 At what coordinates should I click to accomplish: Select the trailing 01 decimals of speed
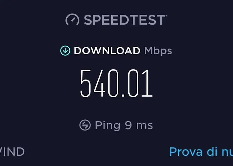[140, 83]
